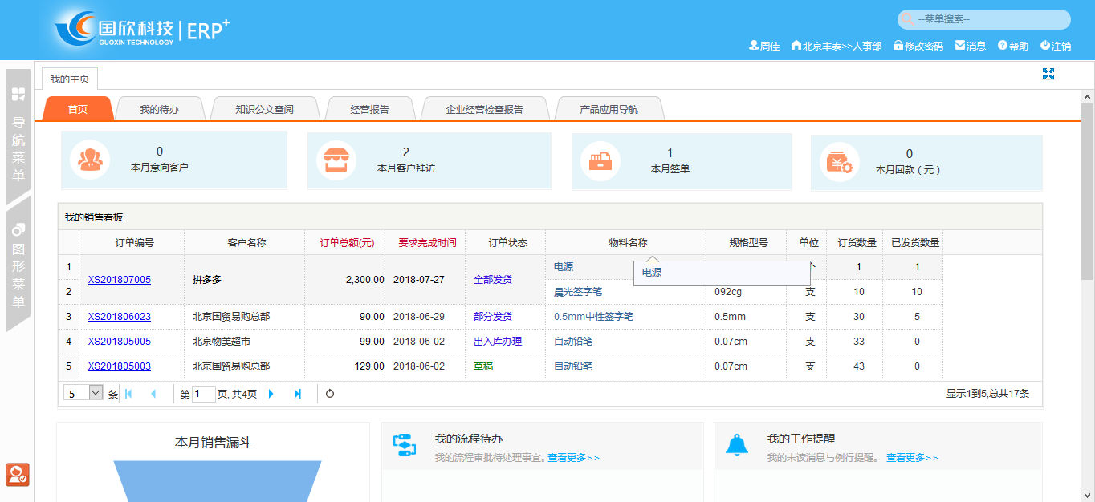The image size is (1095, 502).
Task: Click the 本月回款 money icon
Action: click(839, 162)
